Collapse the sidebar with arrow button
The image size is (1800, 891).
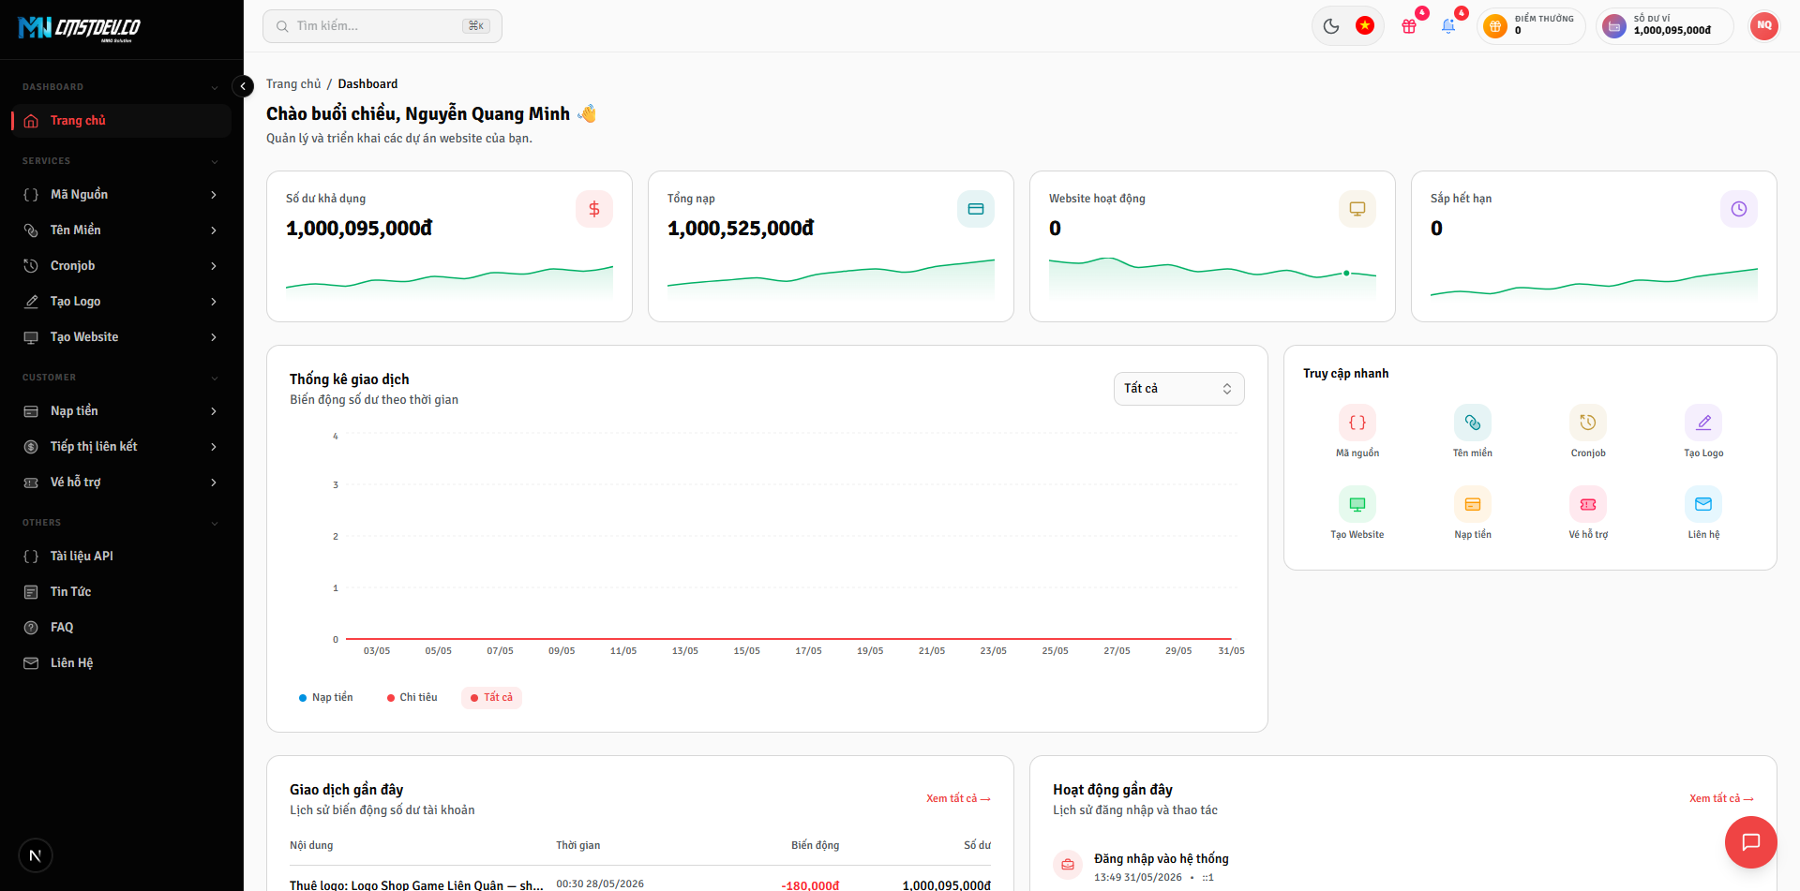pyautogui.click(x=243, y=86)
